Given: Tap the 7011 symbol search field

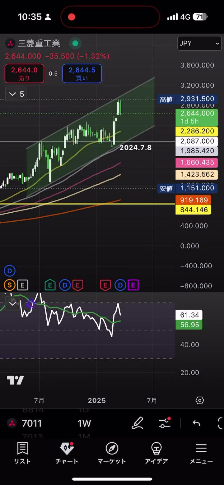Looking at the screenshot, I should [x=31, y=423].
